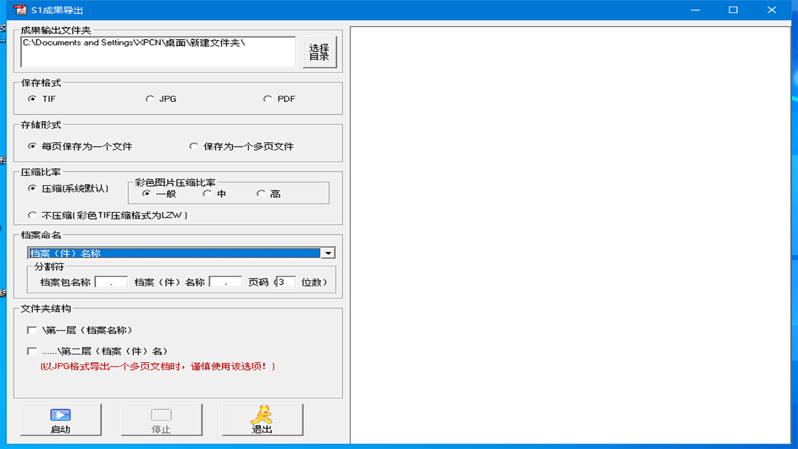
Task: Select the TIF save format
Action: click(x=32, y=99)
